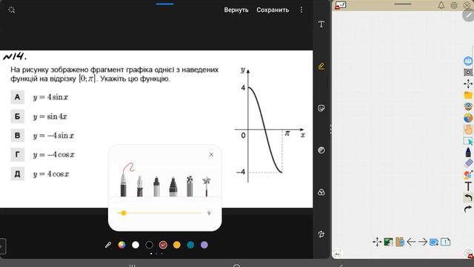The image size is (474, 267).
Task: Go to the previous whiteboard page
Action: [x=411, y=242]
